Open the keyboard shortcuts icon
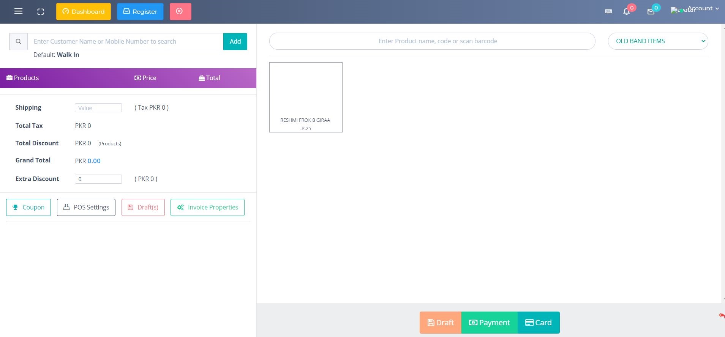The width and height of the screenshot is (725, 337). 608,11
